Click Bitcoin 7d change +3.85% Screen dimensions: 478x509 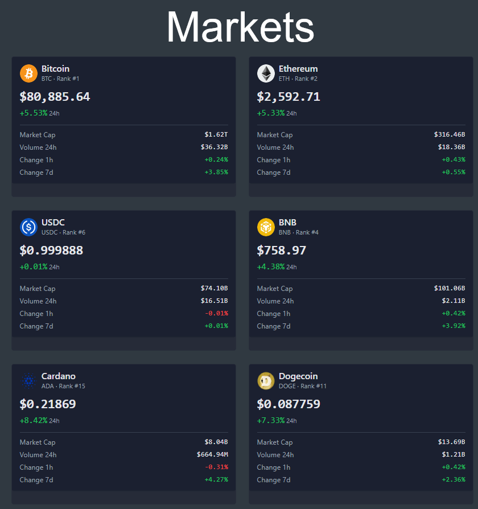[x=216, y=172]
